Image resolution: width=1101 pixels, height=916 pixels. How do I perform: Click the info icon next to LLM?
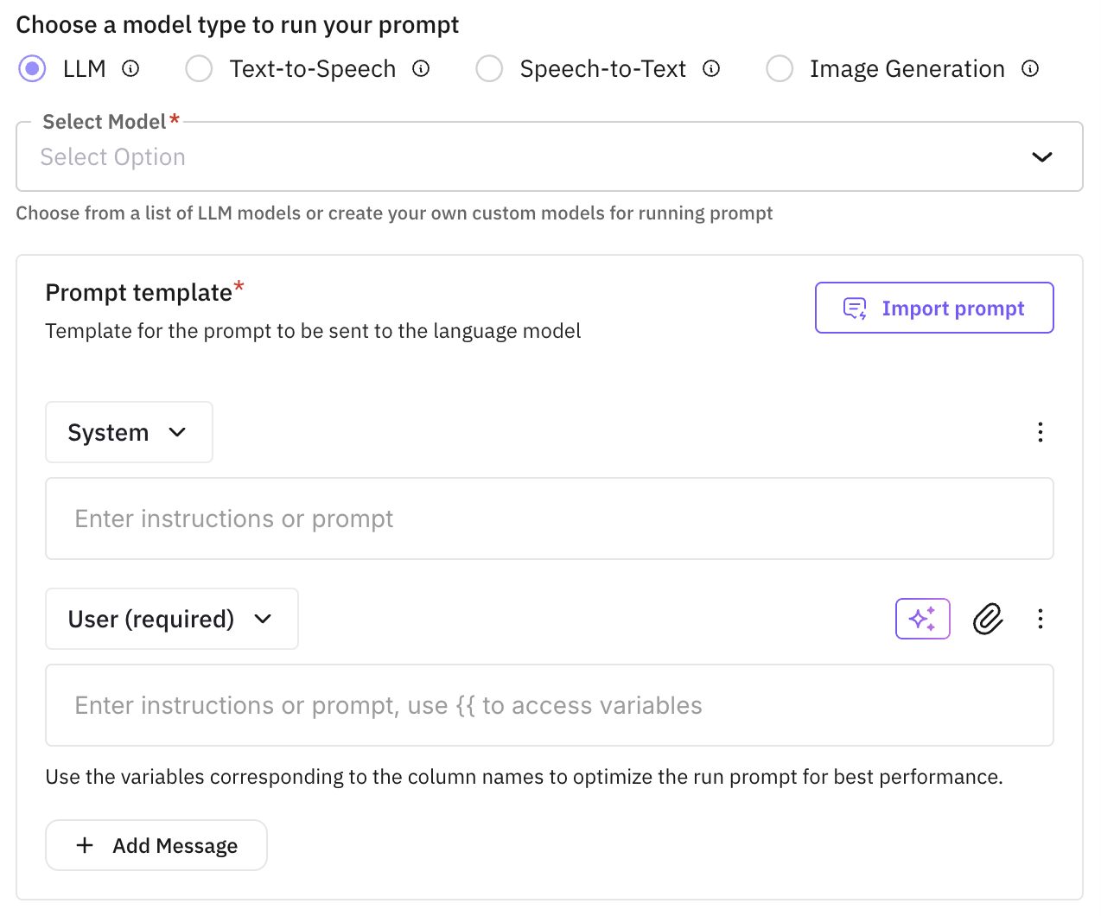tap(130, 68)
